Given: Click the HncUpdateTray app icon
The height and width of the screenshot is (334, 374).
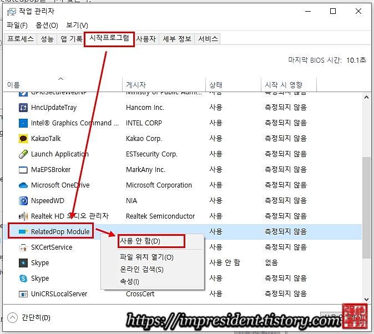Looking at the screenshot, I should (x=23, y=108).
